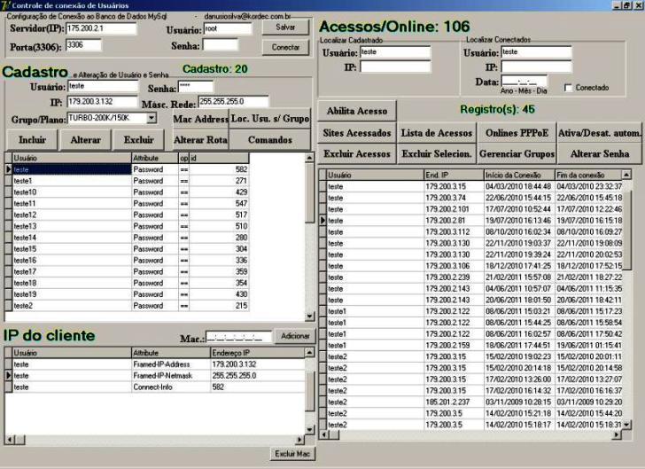Click the Abilita Acesso button
This screenshot has height=469, width=645.
[357, 111]
